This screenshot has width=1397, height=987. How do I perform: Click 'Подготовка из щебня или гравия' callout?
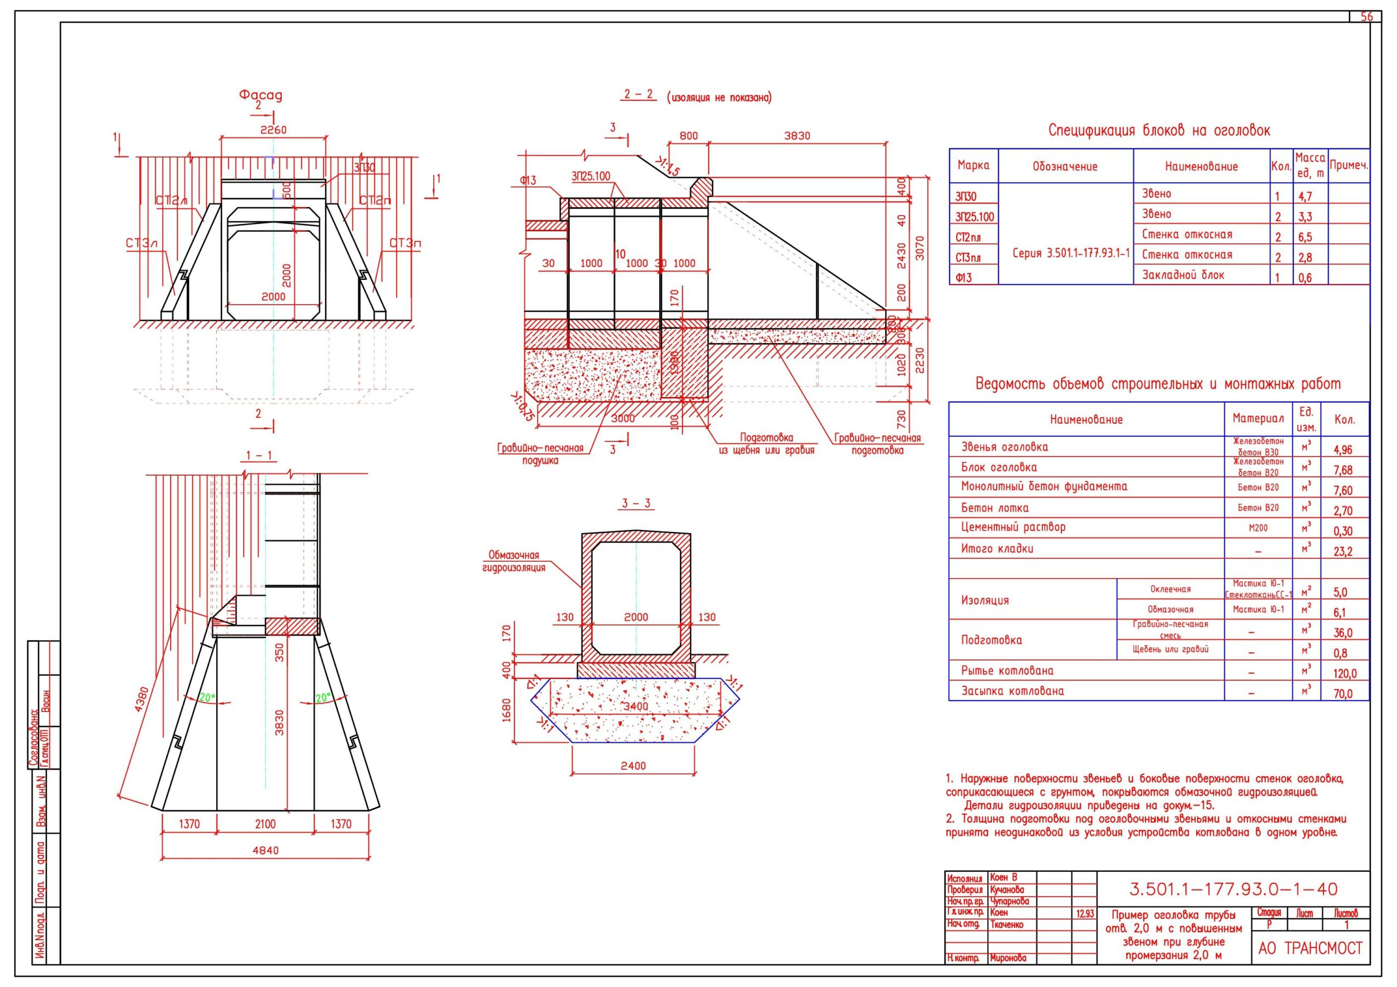click(x=767, y=444)
